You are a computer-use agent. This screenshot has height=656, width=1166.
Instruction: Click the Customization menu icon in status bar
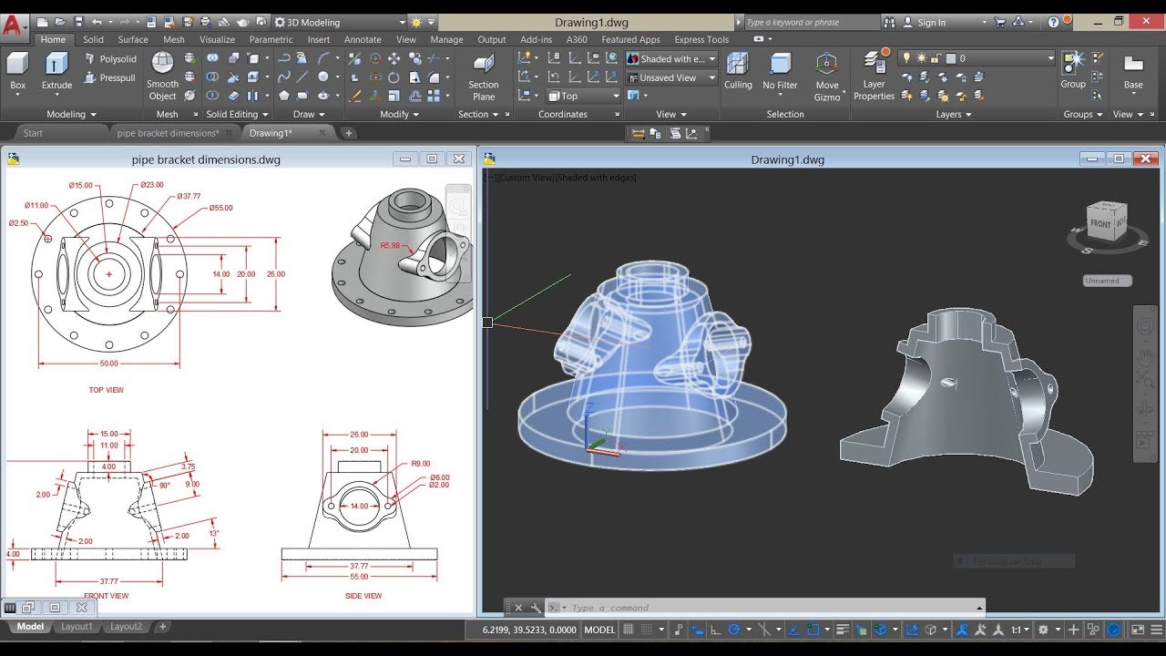[1157, 630]
